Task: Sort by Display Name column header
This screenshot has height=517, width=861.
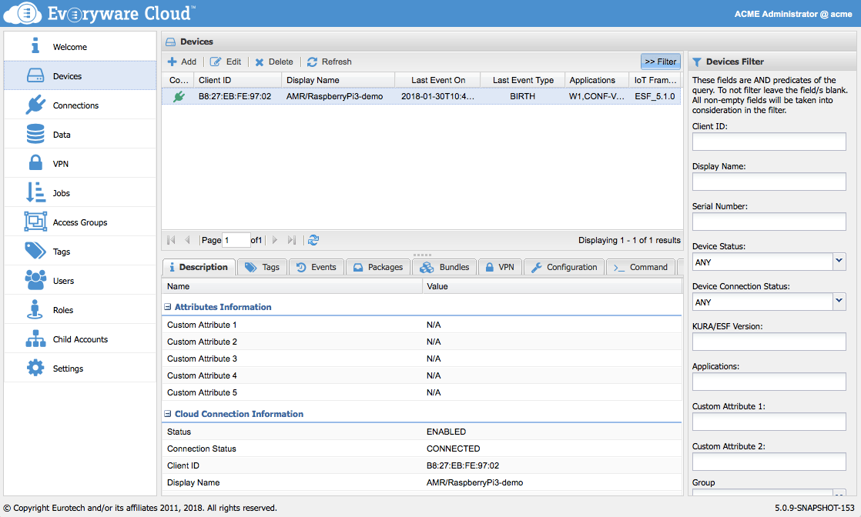Action: 338,80
